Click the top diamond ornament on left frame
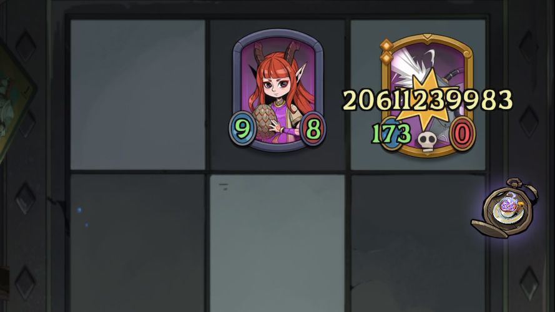 26,46
